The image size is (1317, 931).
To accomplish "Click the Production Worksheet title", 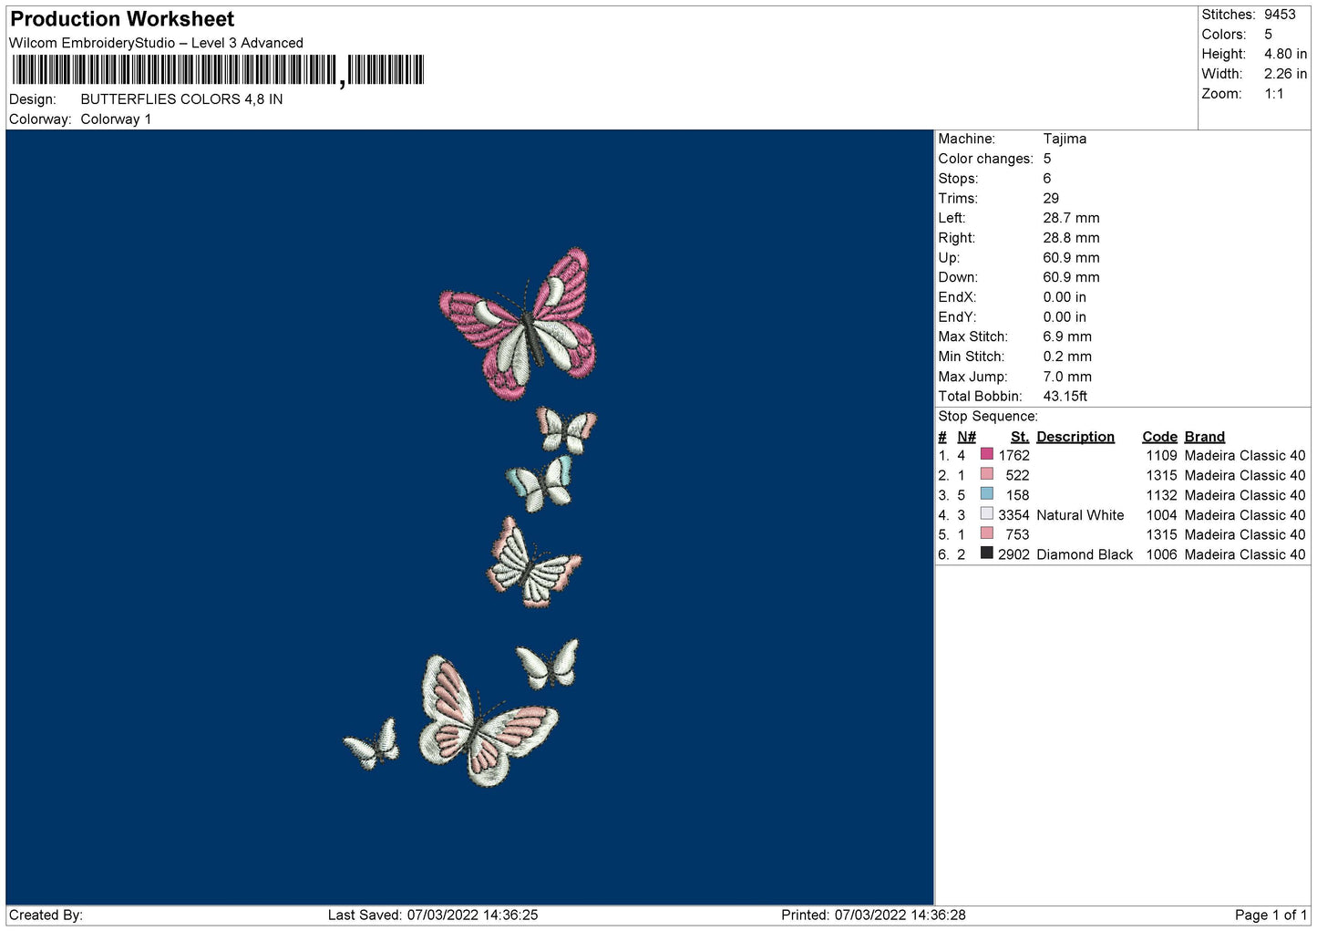I will click(x=122, y=19).
